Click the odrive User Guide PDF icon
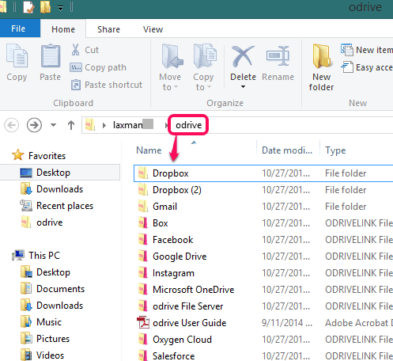Screen dimensions: 393x361 coord(143,323)
